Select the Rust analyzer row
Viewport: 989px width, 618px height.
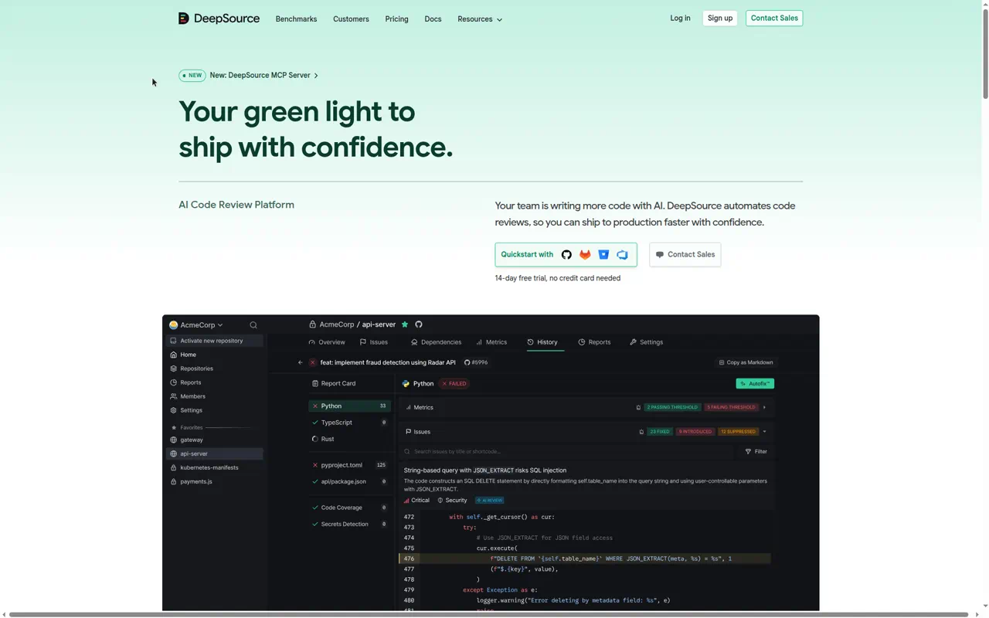pos(349,439)
